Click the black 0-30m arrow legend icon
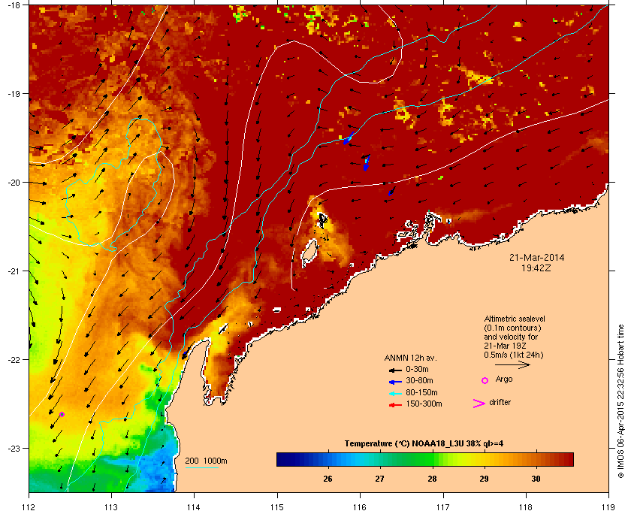 [x=395, y=370]
